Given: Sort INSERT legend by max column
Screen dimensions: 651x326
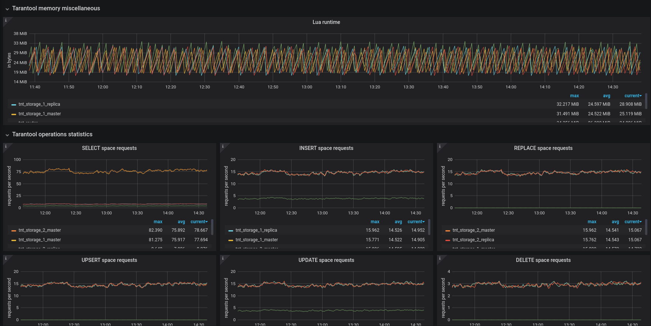Looking at the screenshot, I should pyautogui.click(x=375, y=222).
